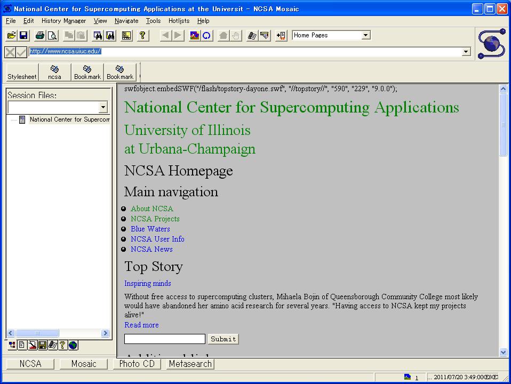Click the search text field beside Submit
The image size is (511, 384).
tap(165, 339)
